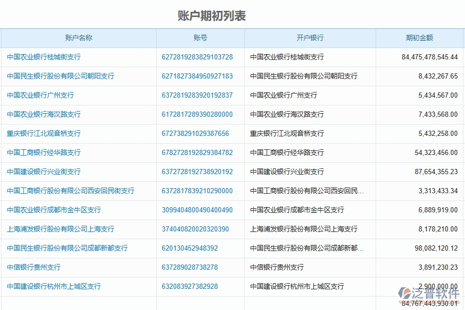
Task: Sort table by 账号 column header
Action: pyautogui.click(x=200, y=38)
